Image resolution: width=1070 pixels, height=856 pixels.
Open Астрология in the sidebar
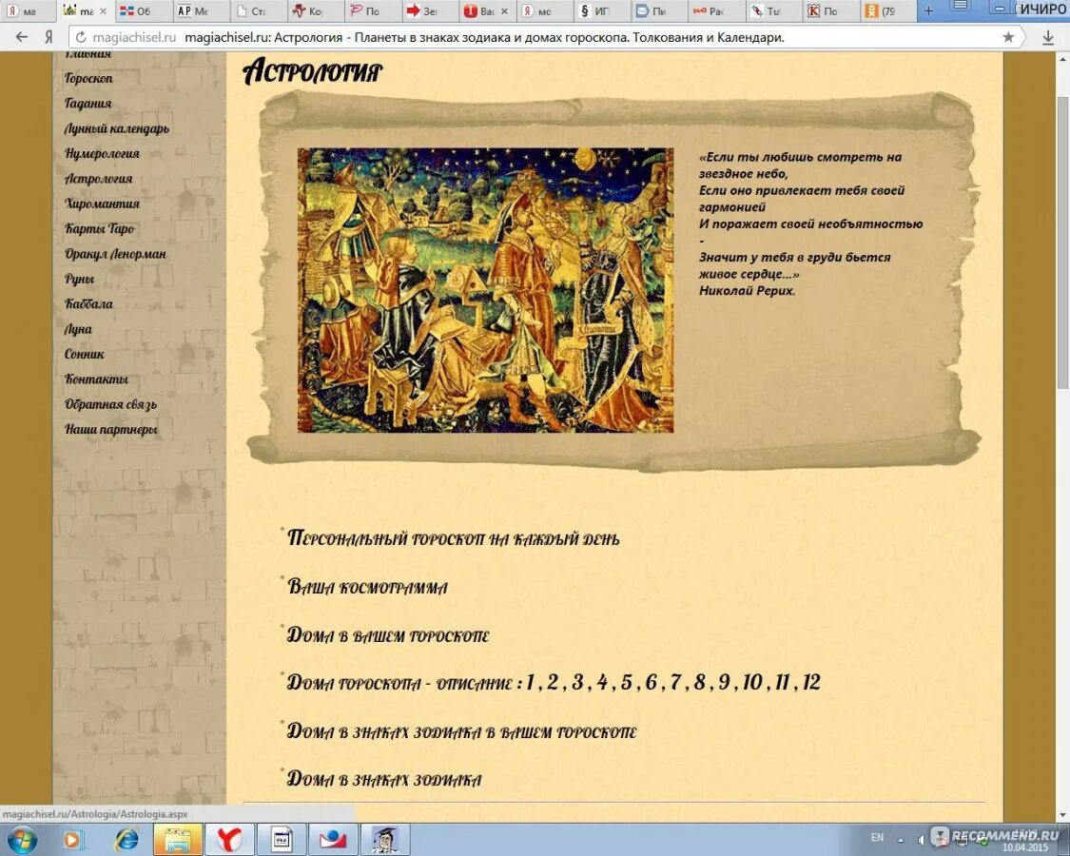coord(98,179)
